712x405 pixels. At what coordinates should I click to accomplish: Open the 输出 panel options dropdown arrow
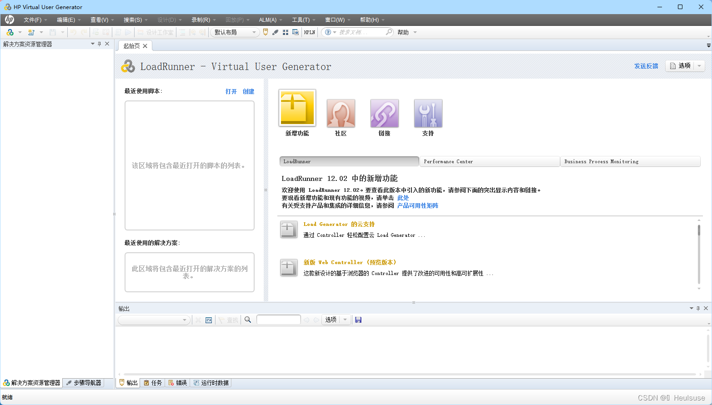tap(692, 308)
